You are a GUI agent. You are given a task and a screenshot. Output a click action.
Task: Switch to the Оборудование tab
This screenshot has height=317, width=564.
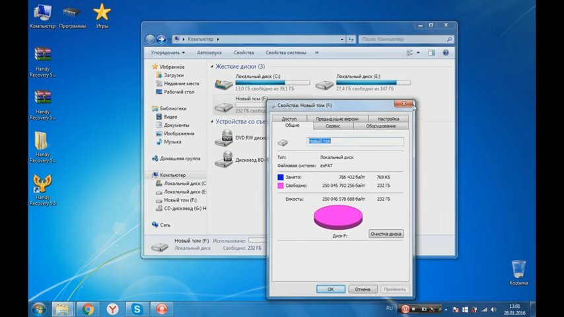[x=381, y=126]
